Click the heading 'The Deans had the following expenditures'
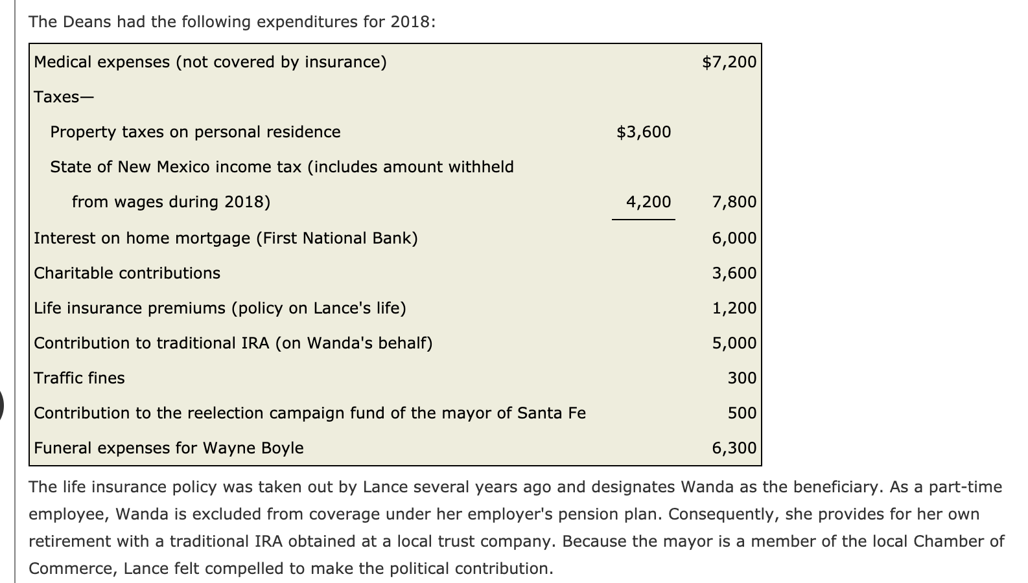 [232, 22]
